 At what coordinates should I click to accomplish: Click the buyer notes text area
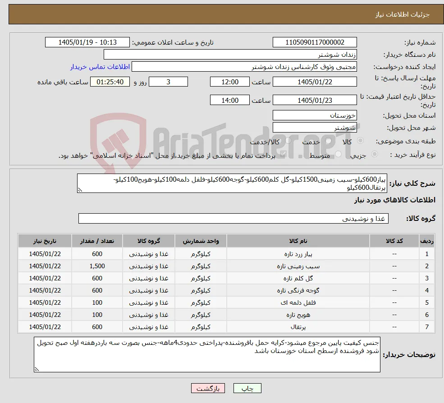(207, 354)
